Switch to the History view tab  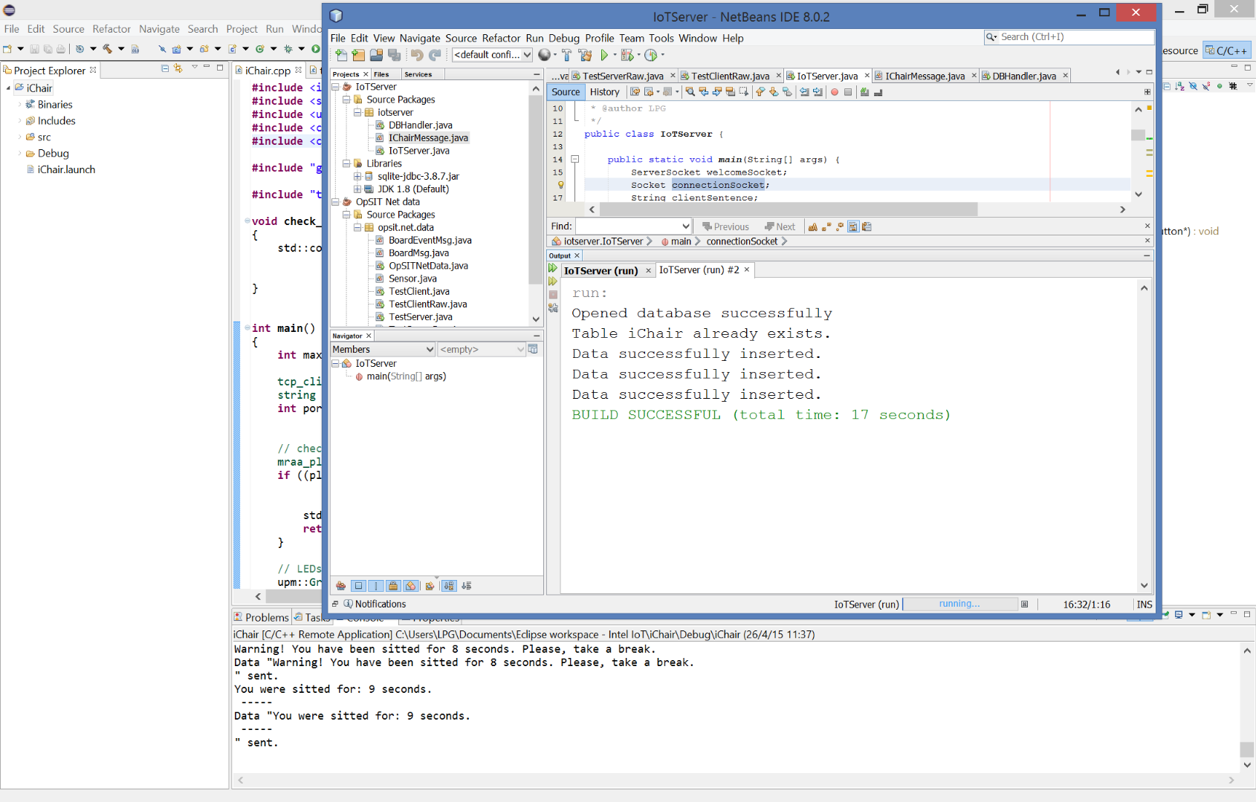604,92
